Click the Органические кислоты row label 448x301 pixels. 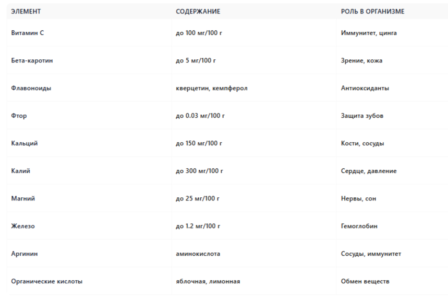pyautogui.click(x=47, y=281)
